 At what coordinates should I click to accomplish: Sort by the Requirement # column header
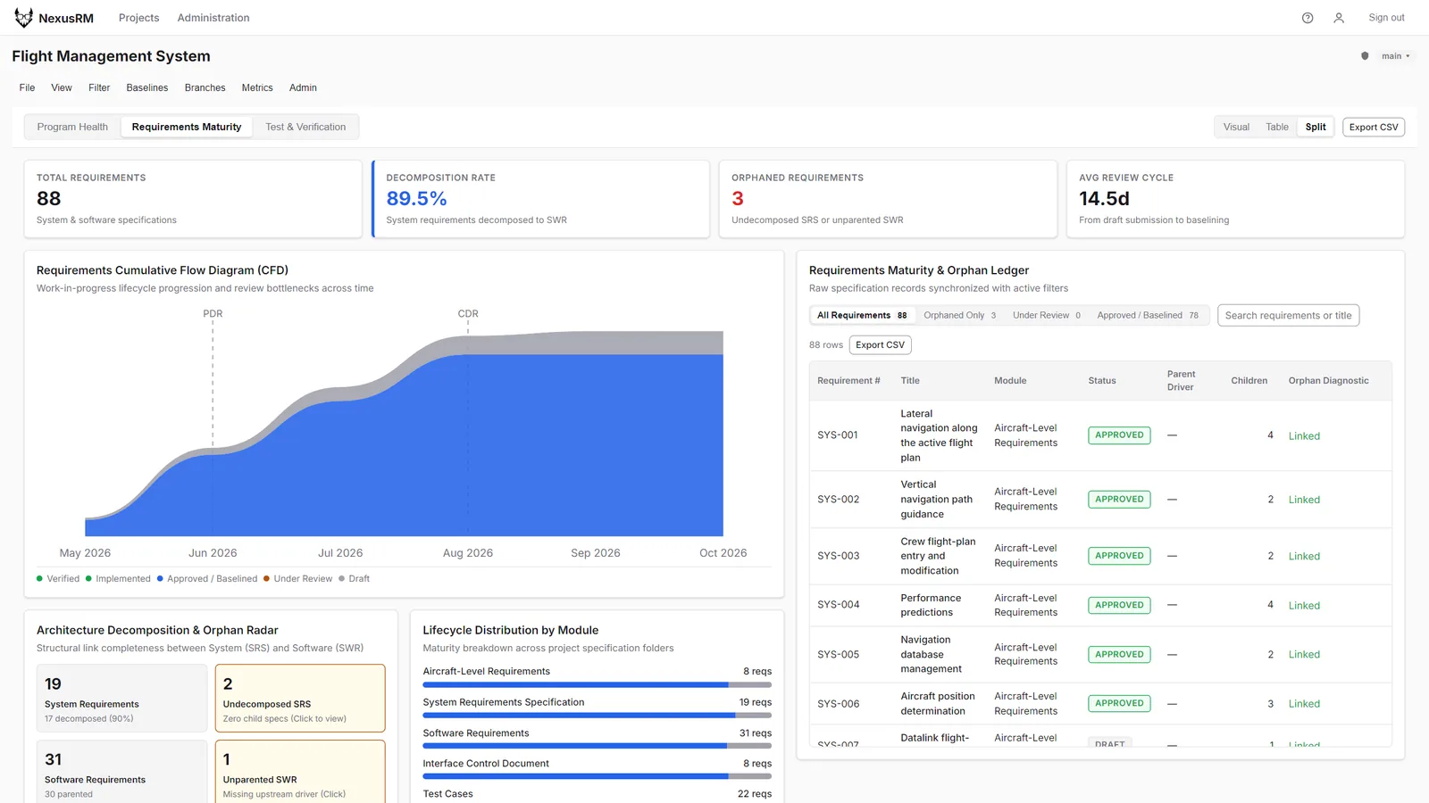coord(848,380)
